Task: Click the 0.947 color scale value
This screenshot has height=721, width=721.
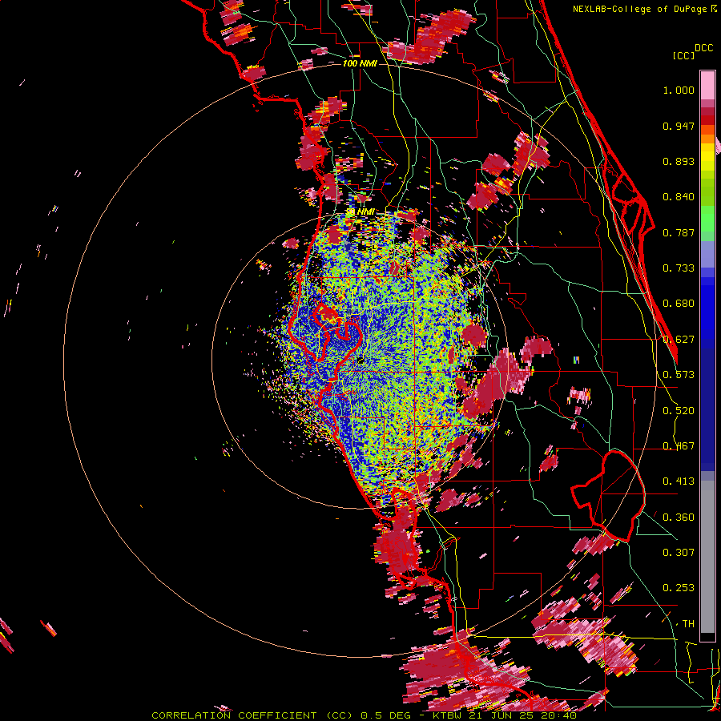Action: click(x=679, y=126)
